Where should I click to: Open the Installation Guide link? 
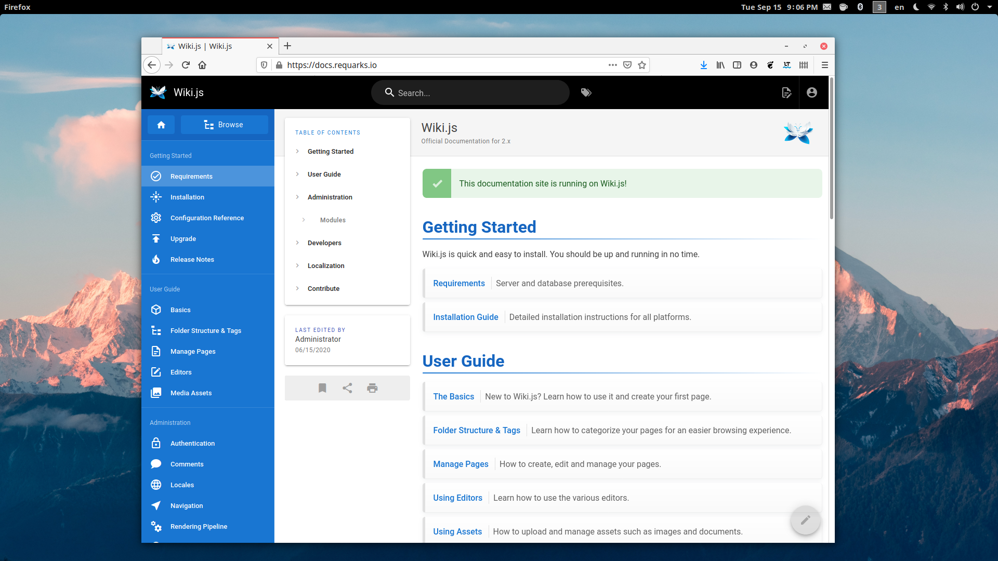point(465,317)
